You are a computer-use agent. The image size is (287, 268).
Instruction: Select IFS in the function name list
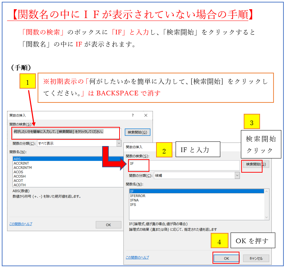133,205
